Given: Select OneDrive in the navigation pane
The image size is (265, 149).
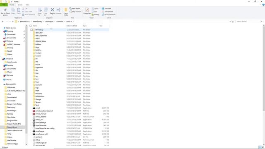Looking at the screenshot, I should tap(10, 59).
